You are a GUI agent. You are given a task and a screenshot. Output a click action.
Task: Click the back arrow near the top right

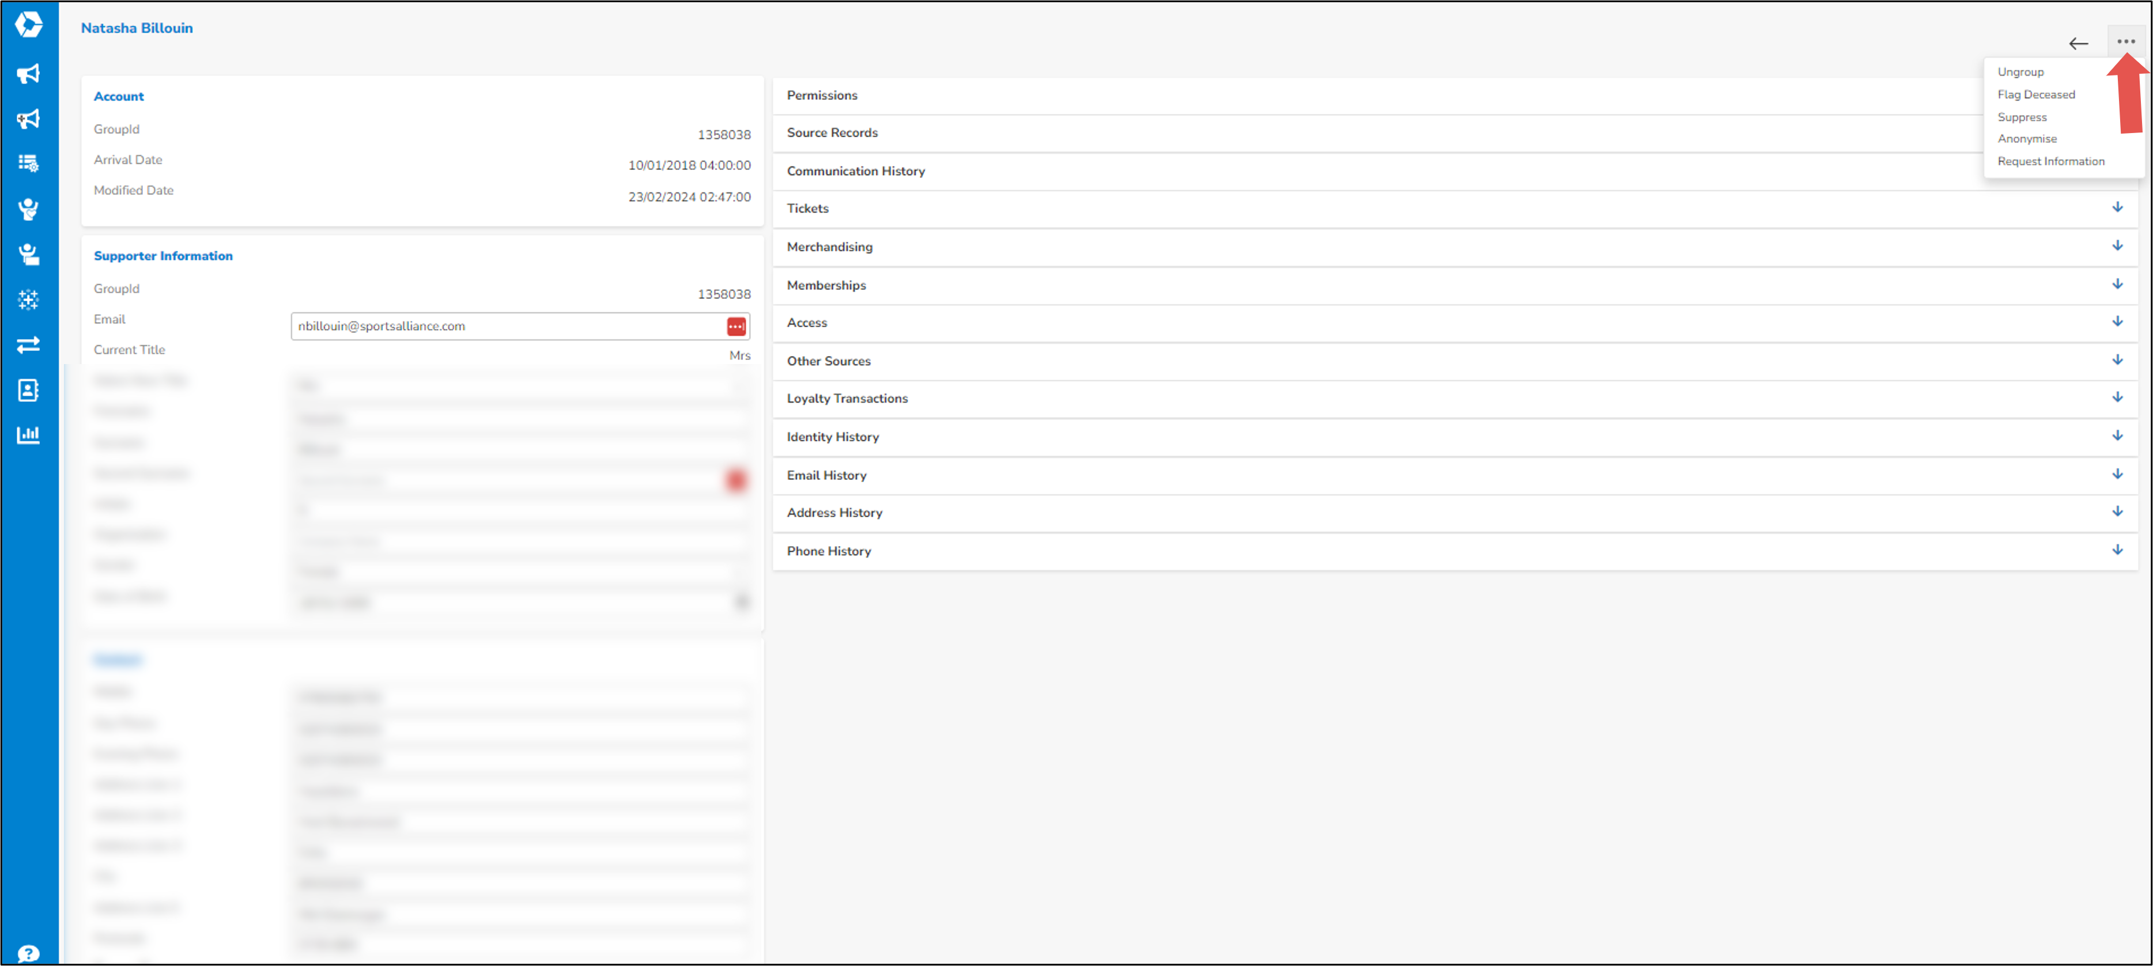click(x=2079, y=43)
